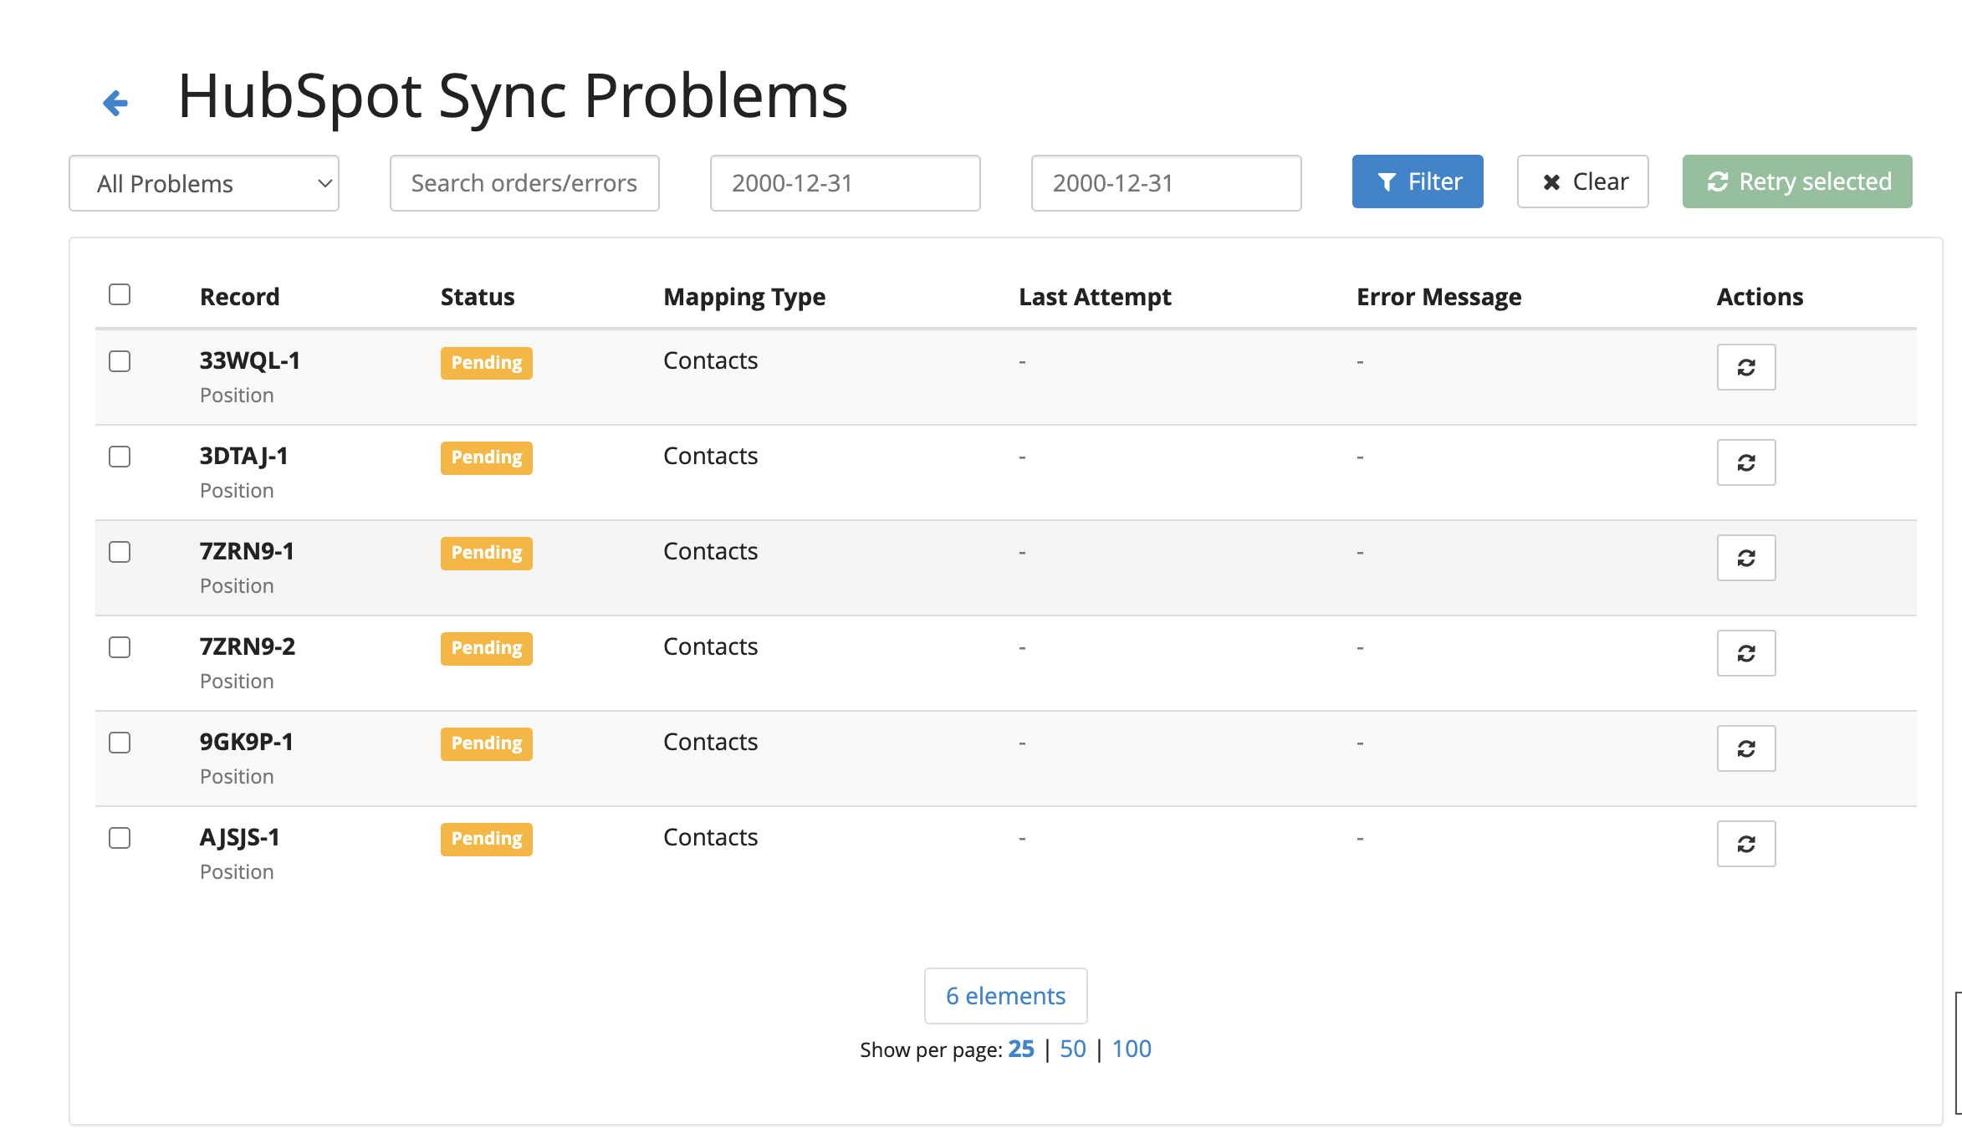This screenshot has height=1144, width=1962.
Task: Click the Position label under 7ZRN9-1
Action: pyautogui.click(x=237, y=585)
